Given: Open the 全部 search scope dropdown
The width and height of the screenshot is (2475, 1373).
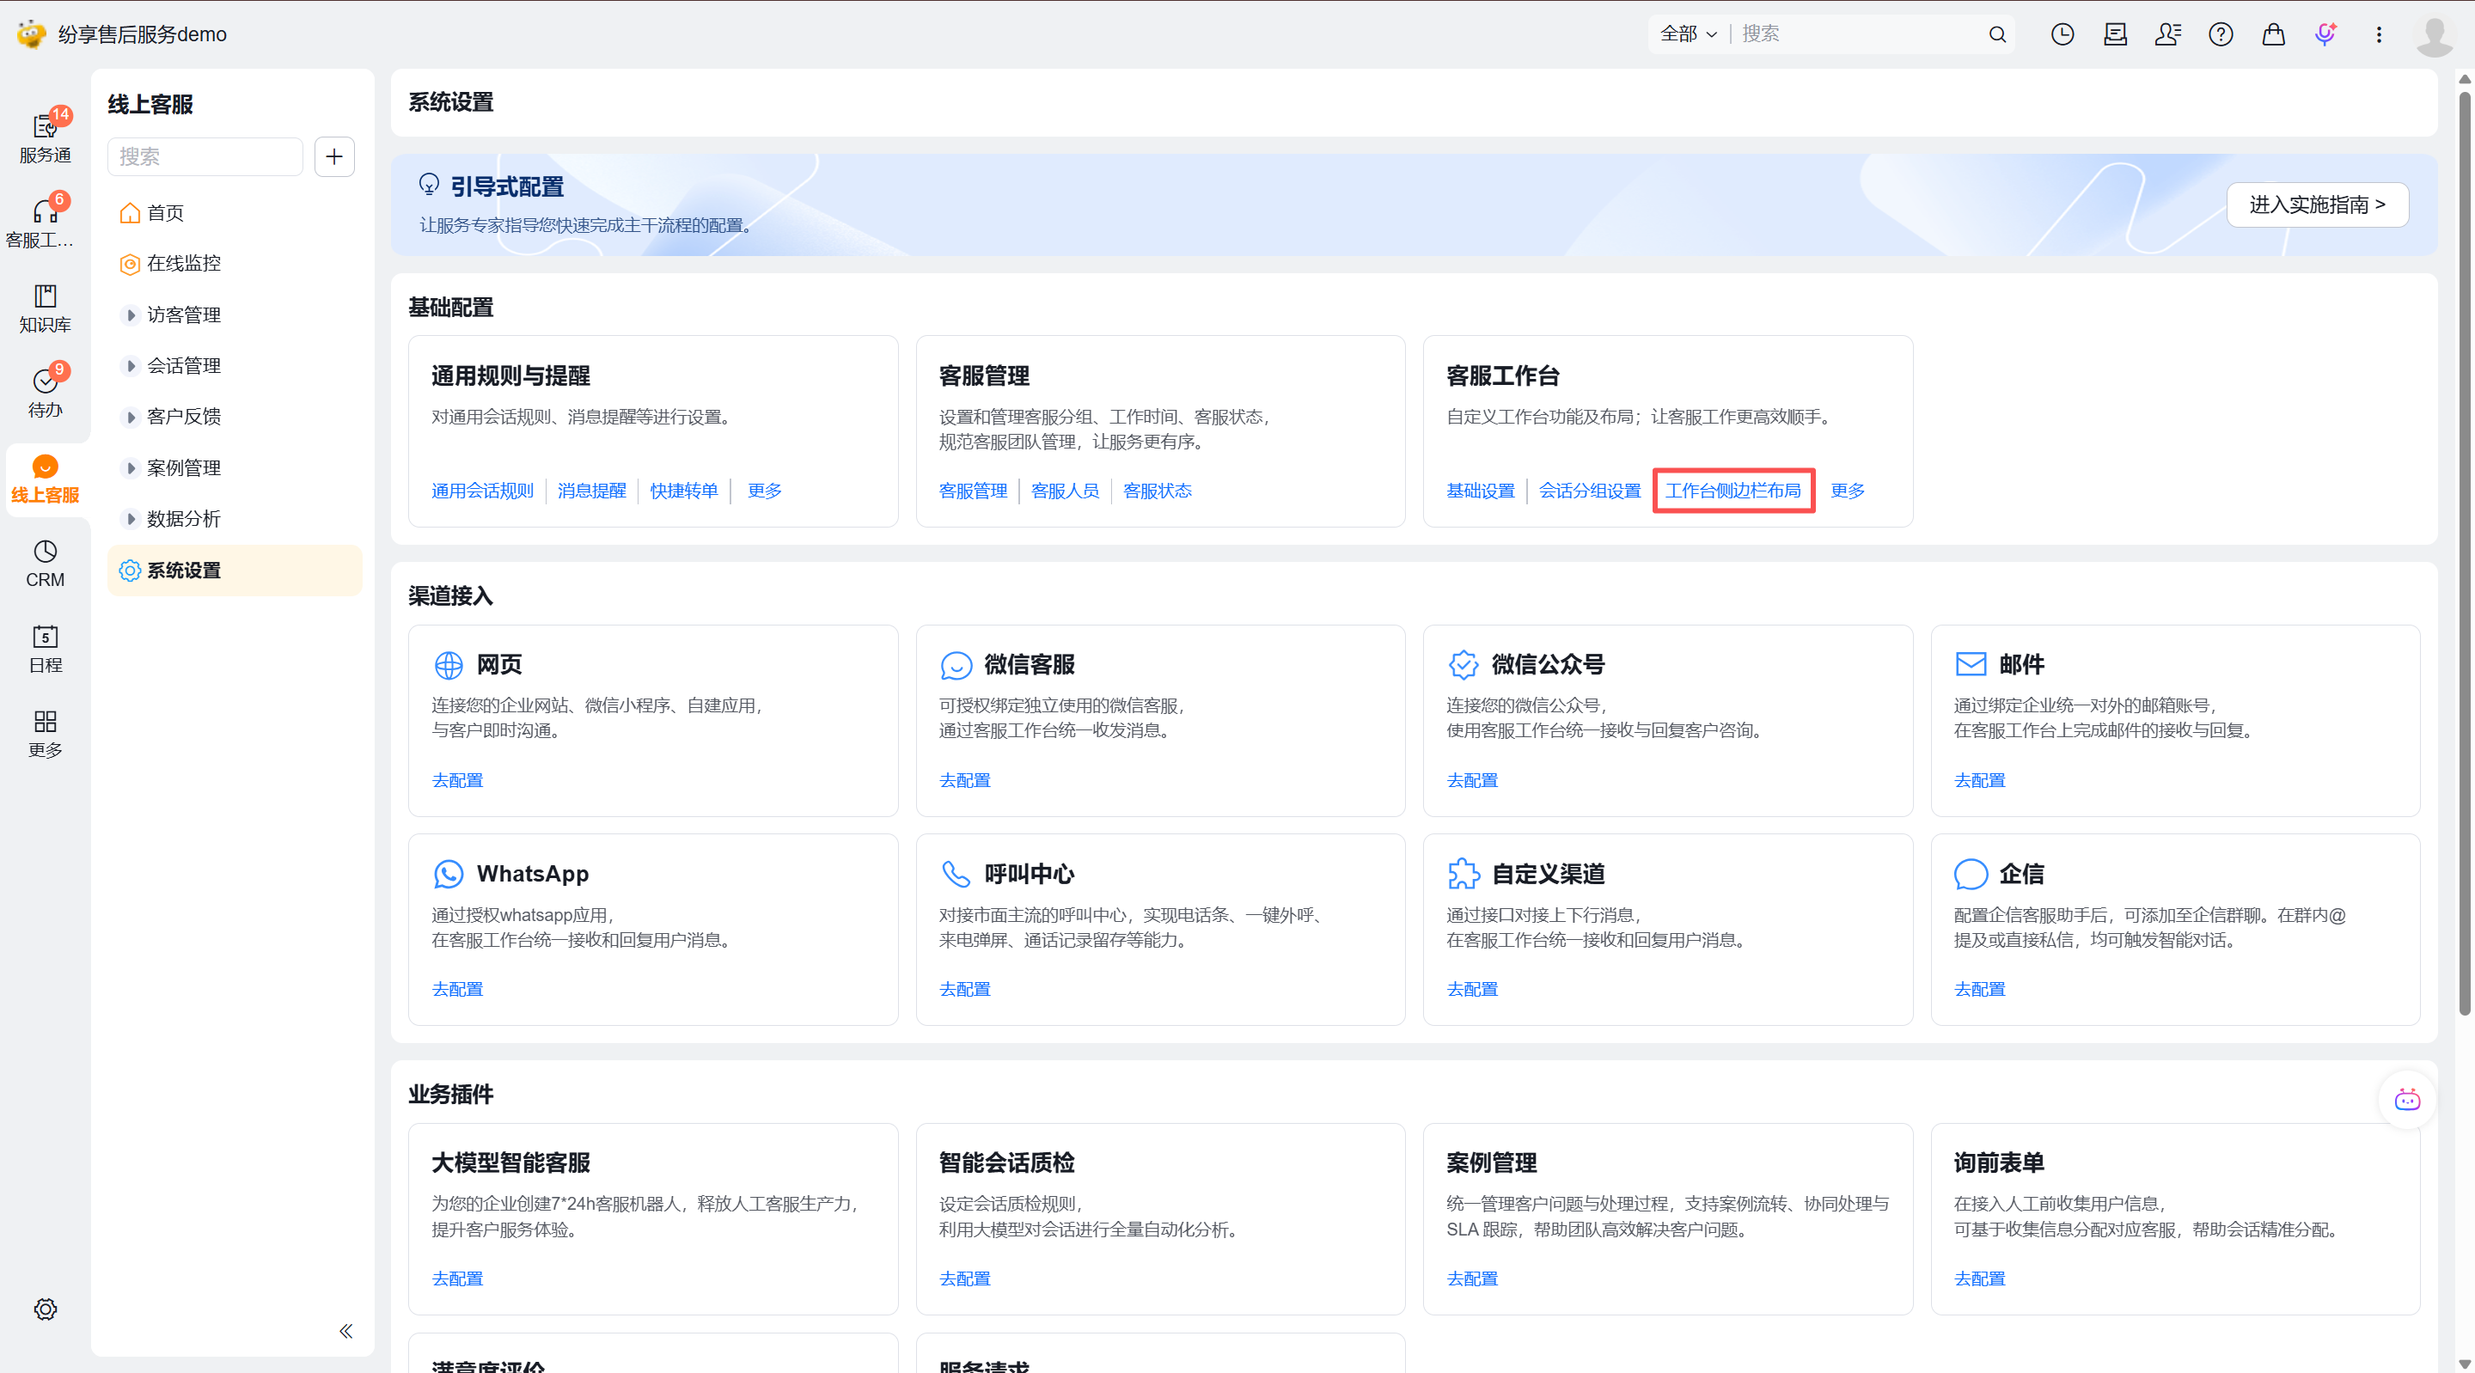Looking at the screenshot, I should tap(1688, 34).
